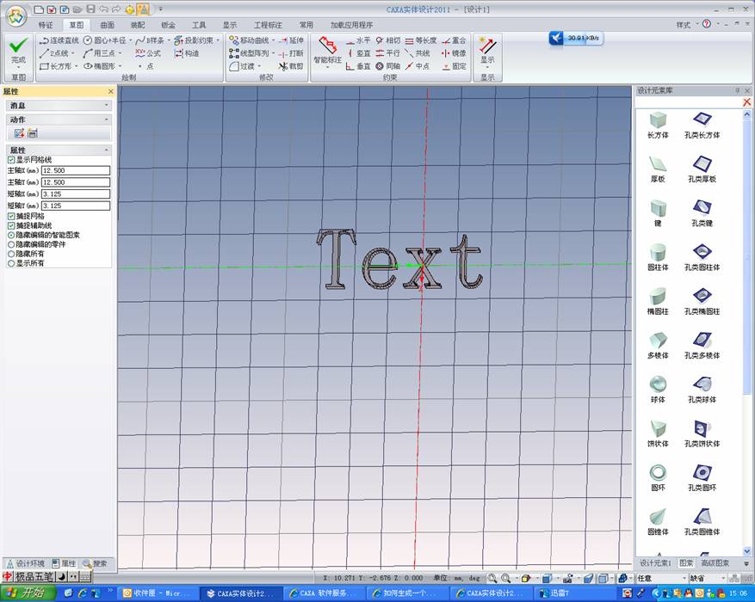755x602 pixels.
Task: Click the 裁剪 trim tool
Action: tap(291, 65)
